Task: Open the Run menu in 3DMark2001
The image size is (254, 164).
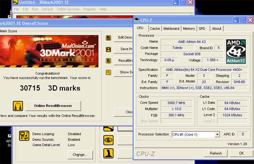Action: tap(35, 9)
